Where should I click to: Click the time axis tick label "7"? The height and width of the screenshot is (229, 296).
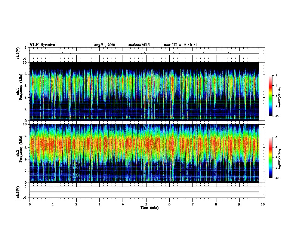(193, 204)
